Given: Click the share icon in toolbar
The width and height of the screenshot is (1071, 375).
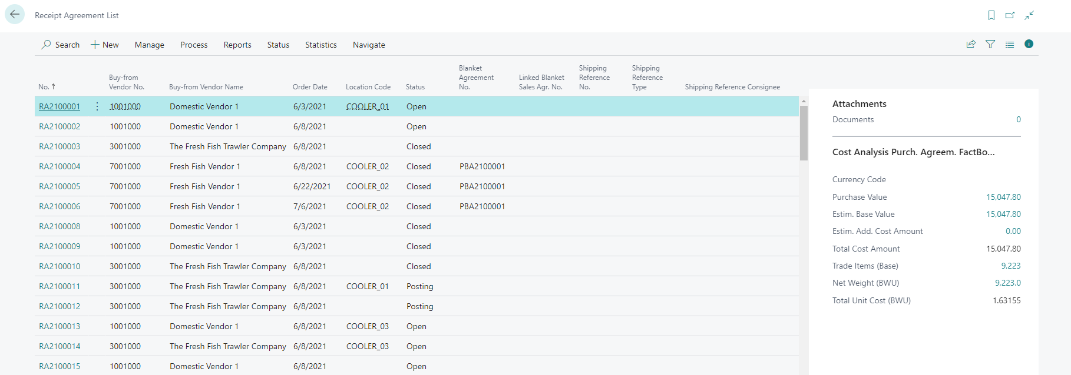Looking at the screenshot, I should pos(971,44).
